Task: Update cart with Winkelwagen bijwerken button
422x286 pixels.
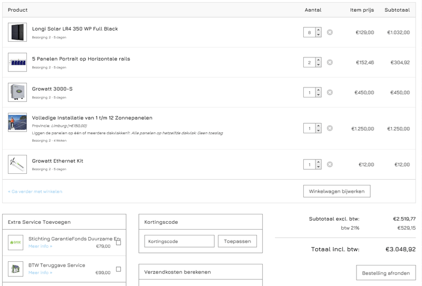Action: point(337,191)
